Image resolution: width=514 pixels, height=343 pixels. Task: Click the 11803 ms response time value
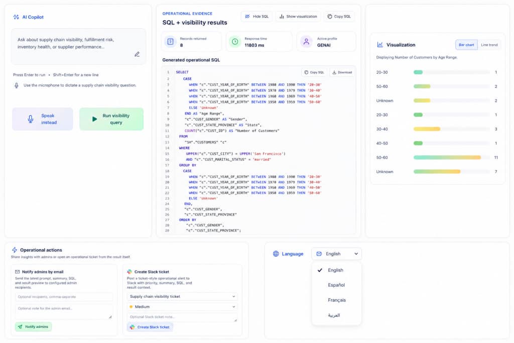254,45
